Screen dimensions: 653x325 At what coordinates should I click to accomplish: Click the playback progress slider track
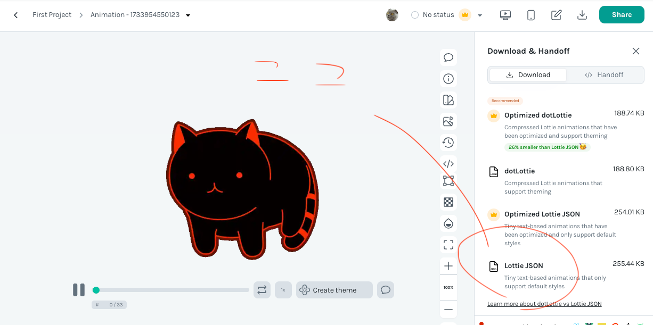[x=171, y=290]
